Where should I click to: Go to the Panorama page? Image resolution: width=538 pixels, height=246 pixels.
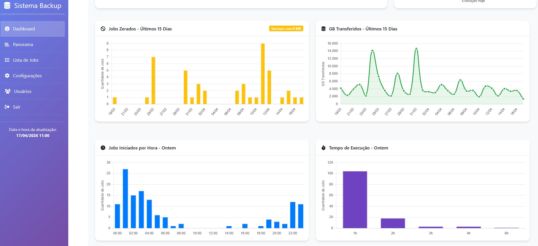pyautogui.click(x=33, y=44)
